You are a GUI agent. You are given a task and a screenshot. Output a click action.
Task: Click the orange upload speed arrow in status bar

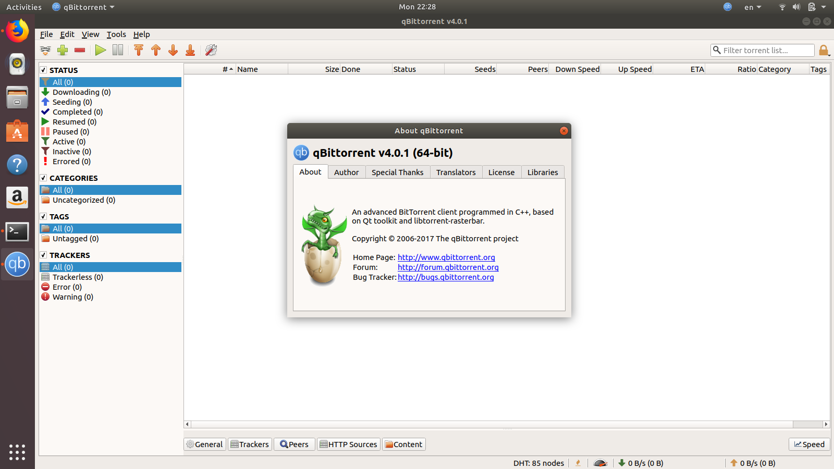pyautogui.click(x=734, y=463)
